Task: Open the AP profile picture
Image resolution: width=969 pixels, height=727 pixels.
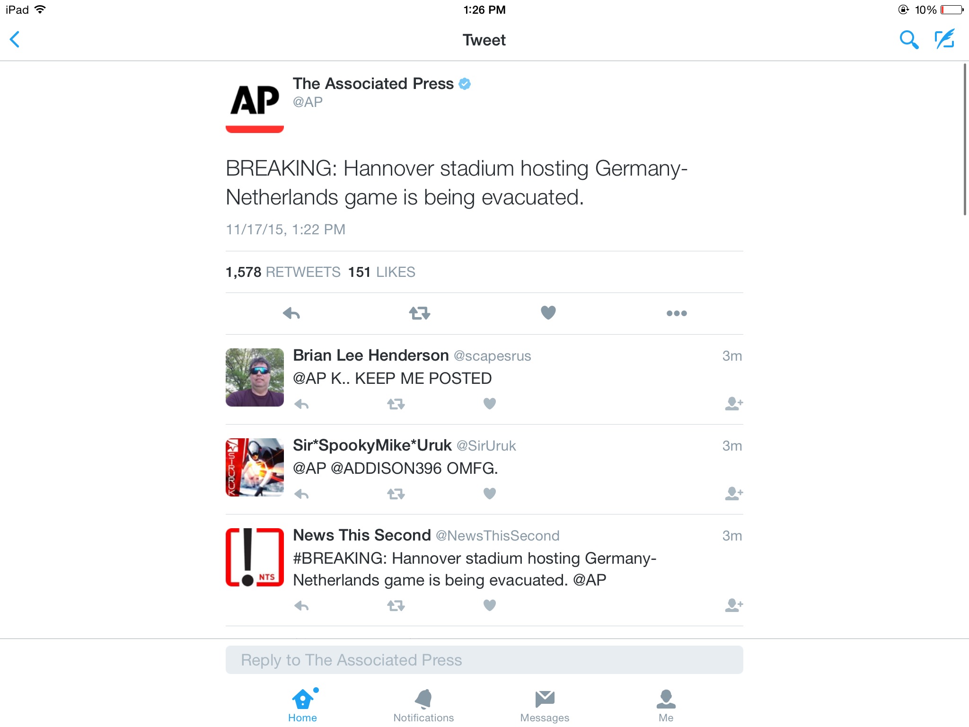Action: tap(255, 104)
